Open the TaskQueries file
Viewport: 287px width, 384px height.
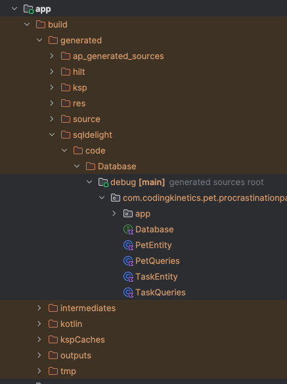[x=160, y=292]
